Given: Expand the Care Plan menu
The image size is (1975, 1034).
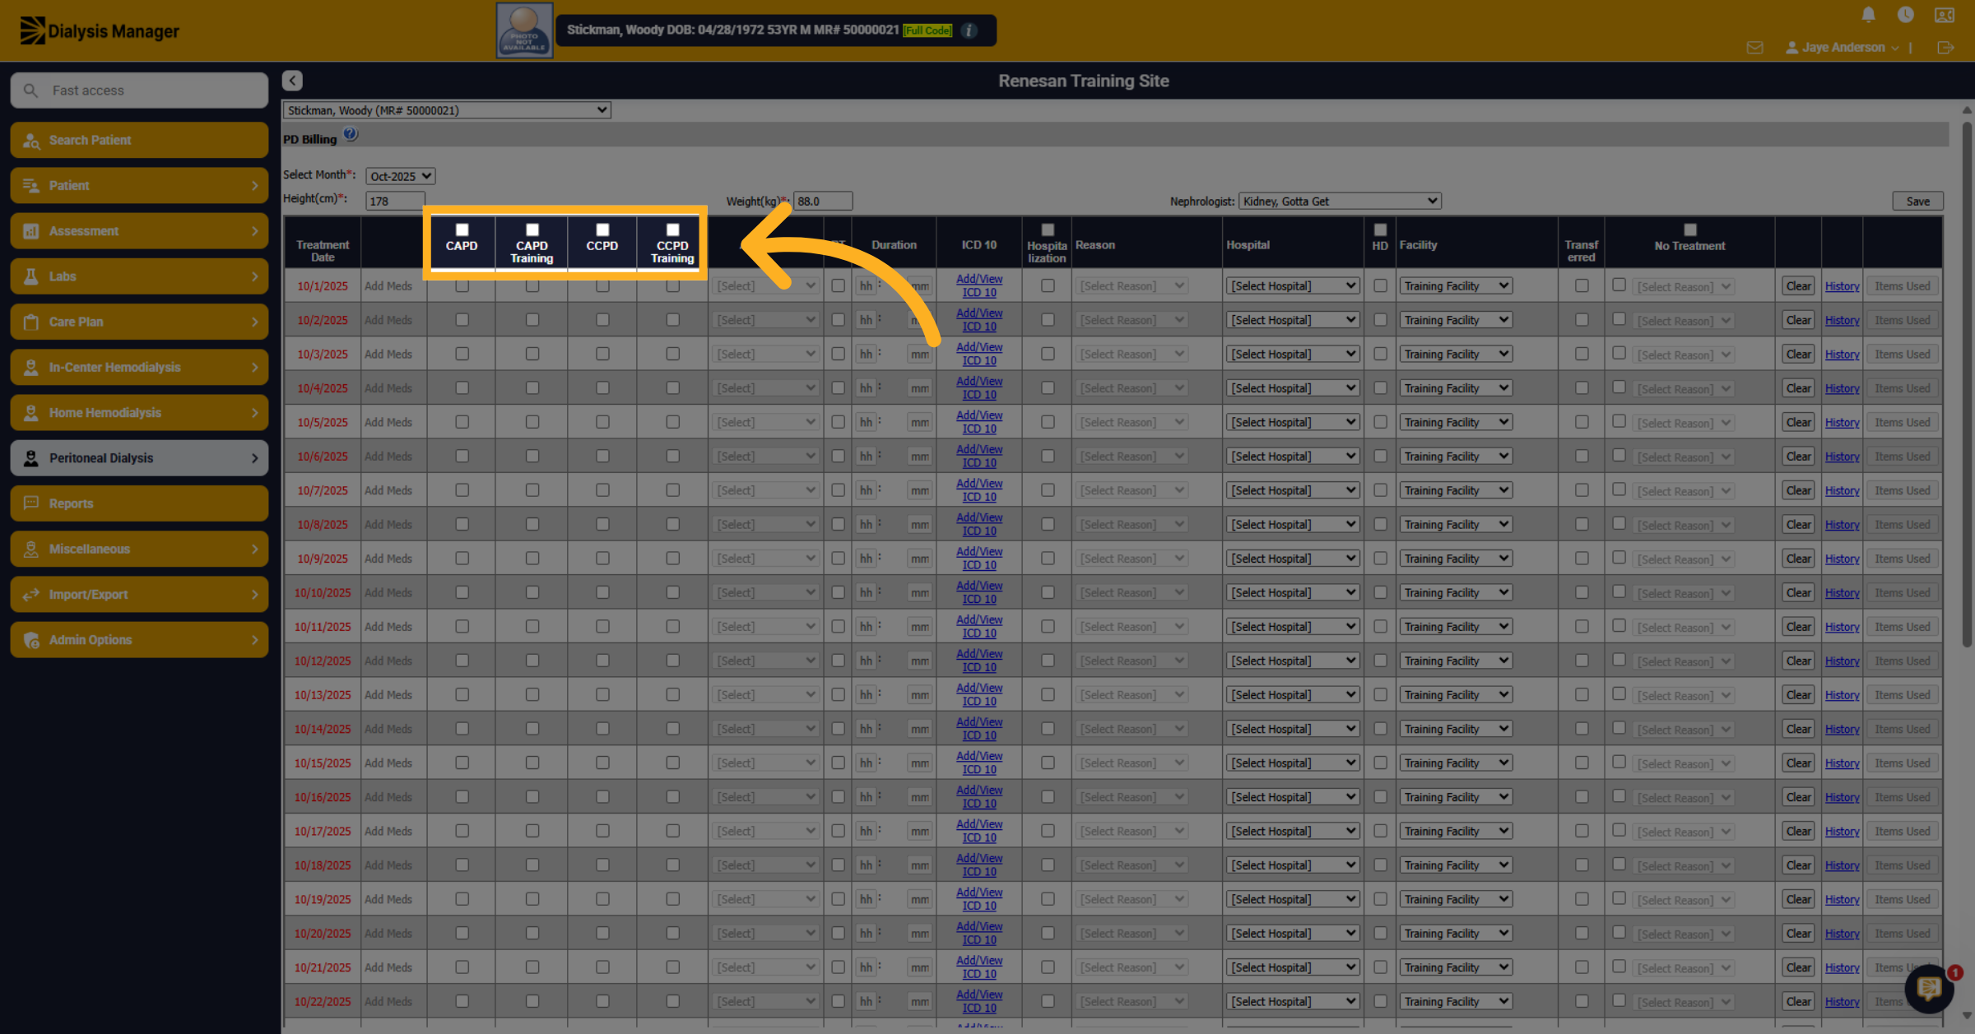Looking at the screenshot, I should point(139,322).
